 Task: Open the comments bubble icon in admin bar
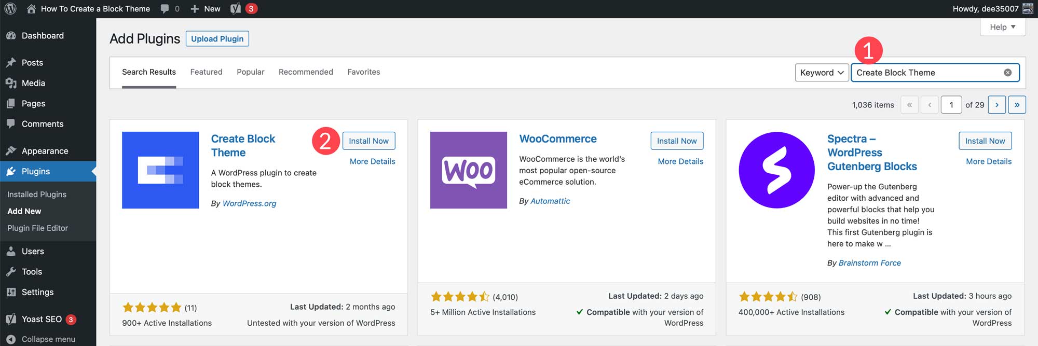pyautogui.click(x=165, y=9)
